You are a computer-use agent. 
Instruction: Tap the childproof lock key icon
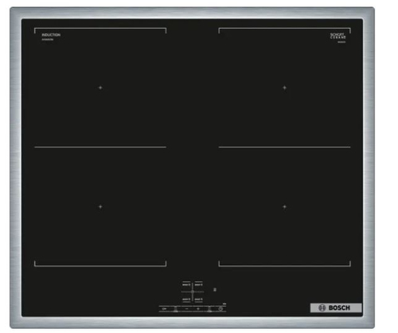[x=164, y=309]
